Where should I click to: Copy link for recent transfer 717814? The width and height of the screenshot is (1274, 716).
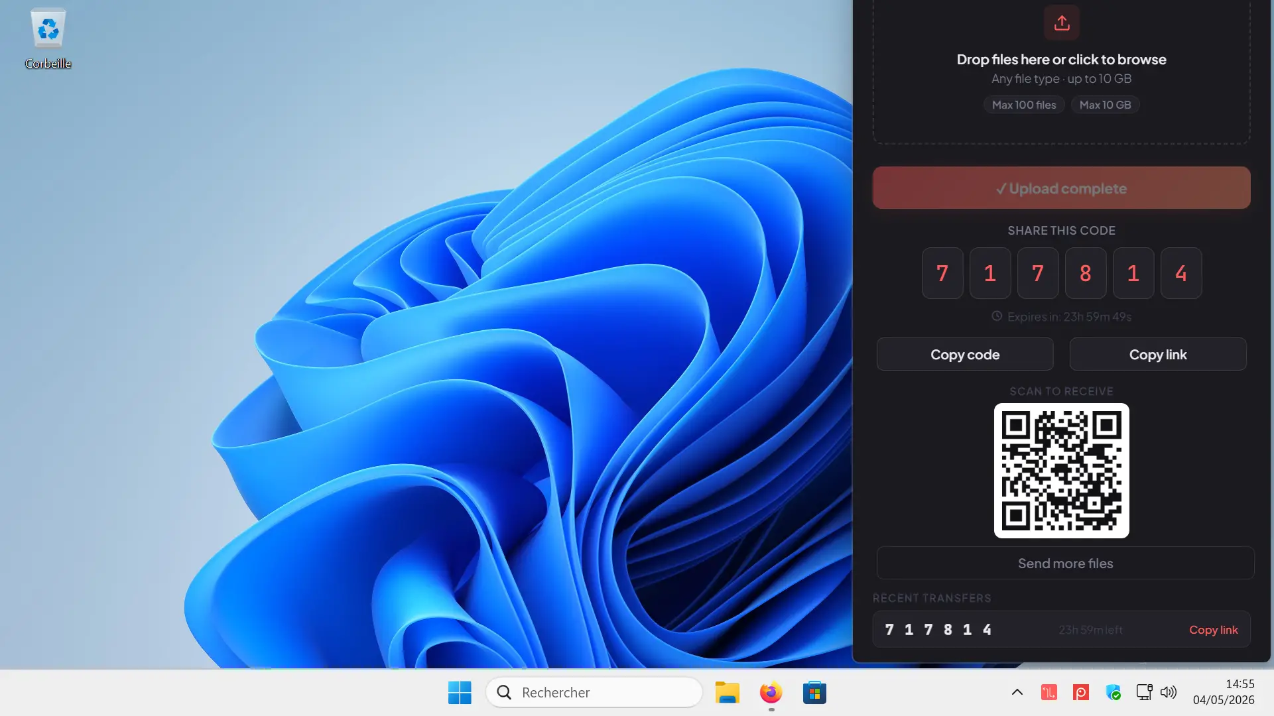pyautogui.click(x=1213, y=630)
